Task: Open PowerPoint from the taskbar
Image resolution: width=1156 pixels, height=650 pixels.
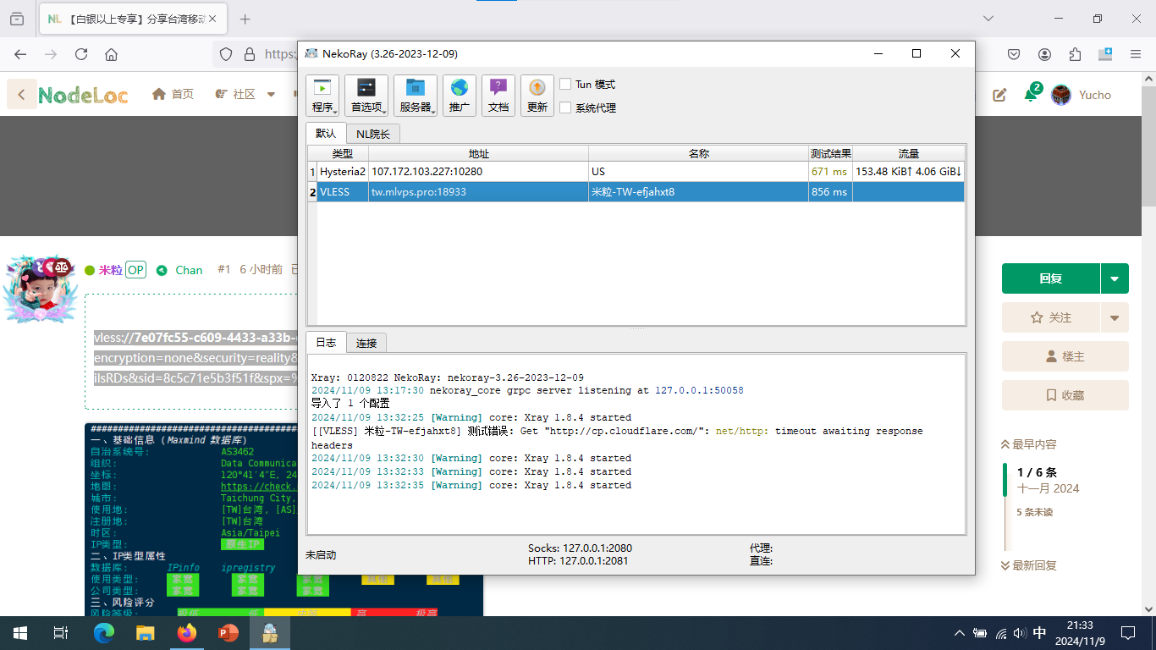Action: (x=228, y=633)
